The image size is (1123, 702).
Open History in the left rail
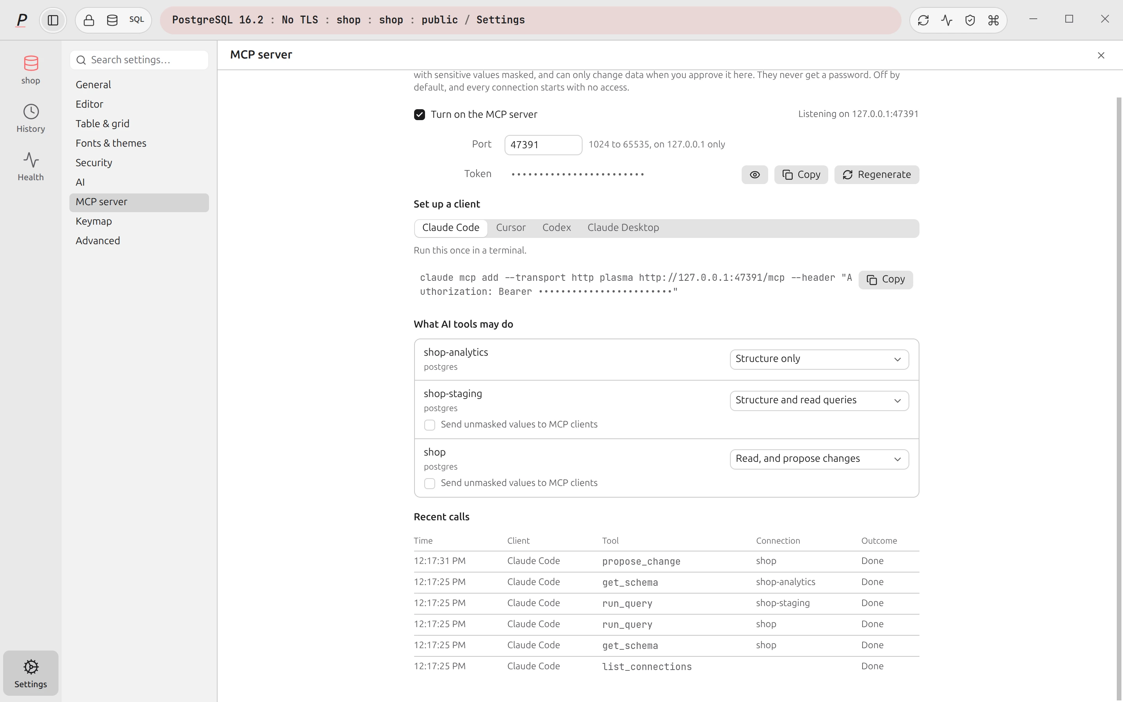pyautogui.click(x=31, y=118)
